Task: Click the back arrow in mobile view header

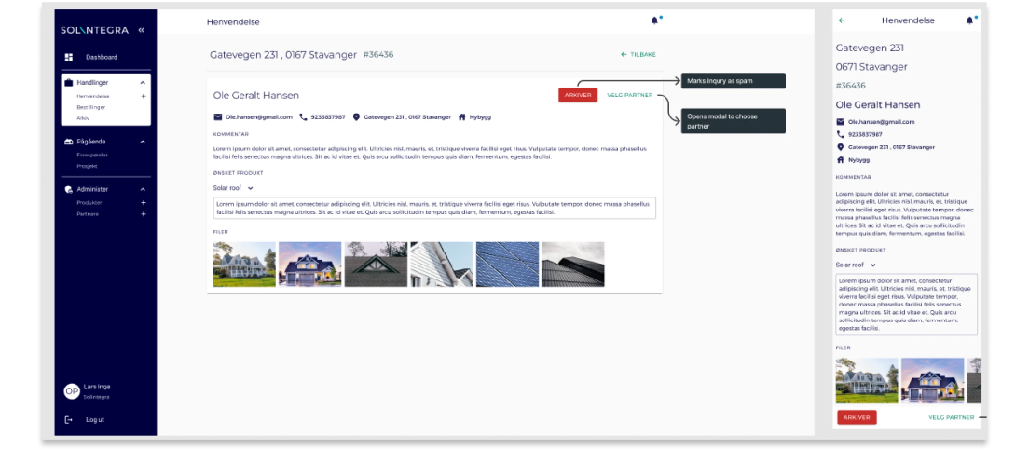Action: point(842,20)
